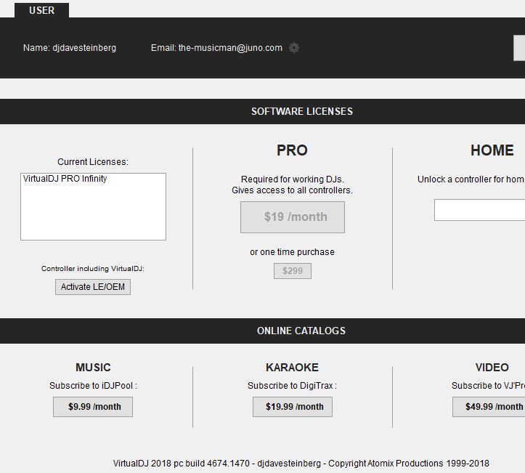Click the KARAOKE catalog heading
525x473 pixels.
point(292,368)
